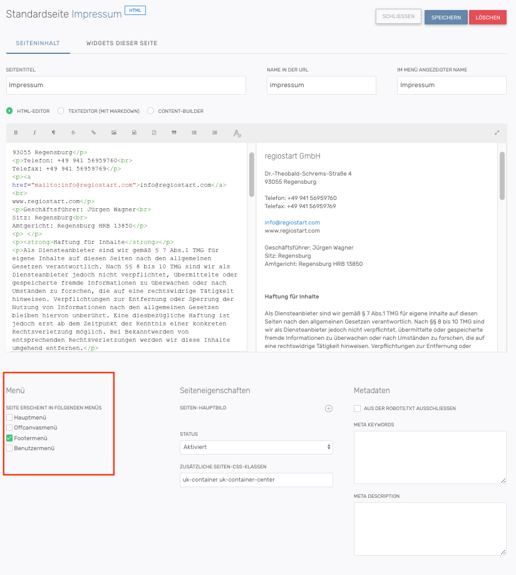
Task: Insert a link via toolbar icon
Action: tap(93, 133)
